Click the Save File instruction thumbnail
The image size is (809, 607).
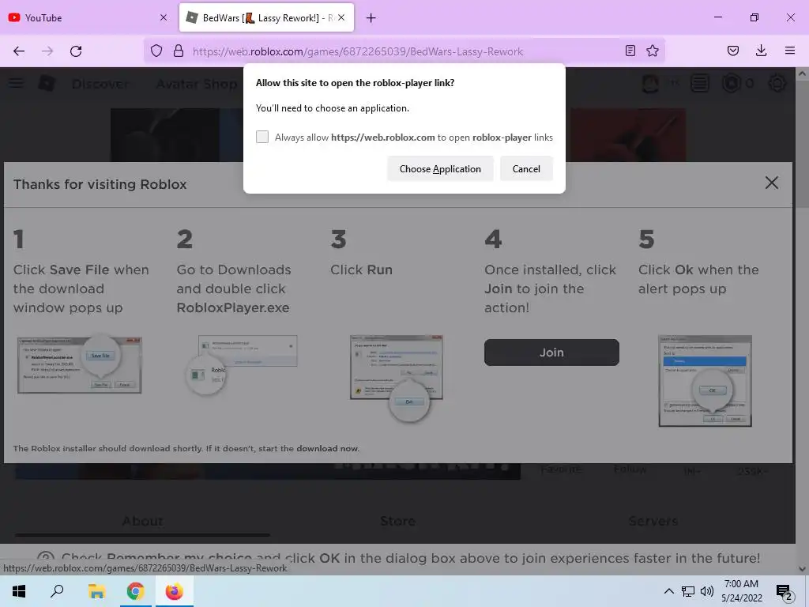click(80, 364)
